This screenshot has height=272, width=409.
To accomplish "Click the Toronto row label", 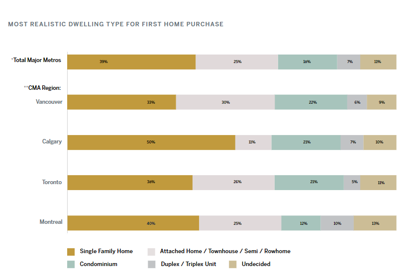I will tap(52, 182).
